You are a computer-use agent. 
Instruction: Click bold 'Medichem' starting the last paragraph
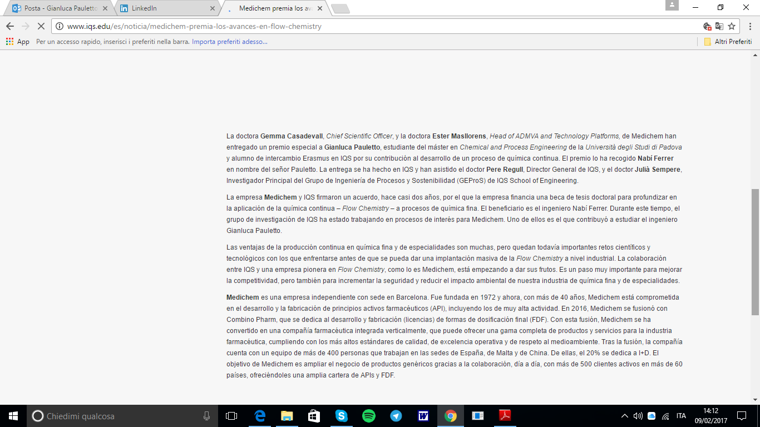coord(243,297)
